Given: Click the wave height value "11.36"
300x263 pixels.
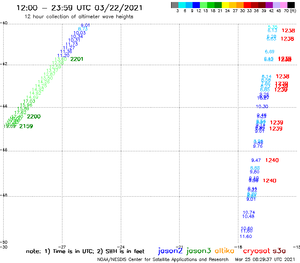Looking at the screenshot, I should [66, 51].
